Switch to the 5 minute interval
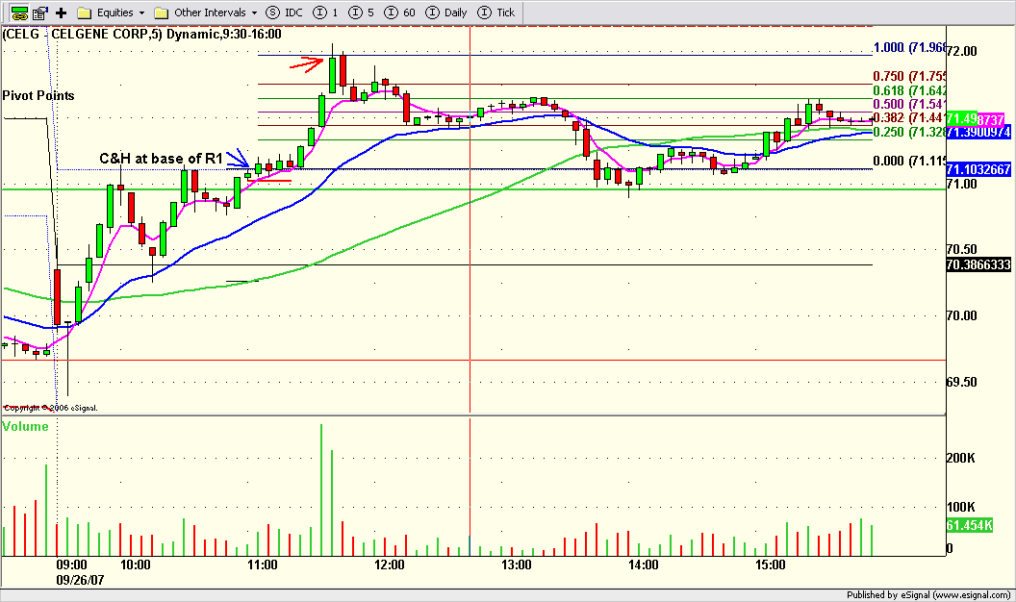The width and height of the screenshot is (1016, 602). coord(362,13)
